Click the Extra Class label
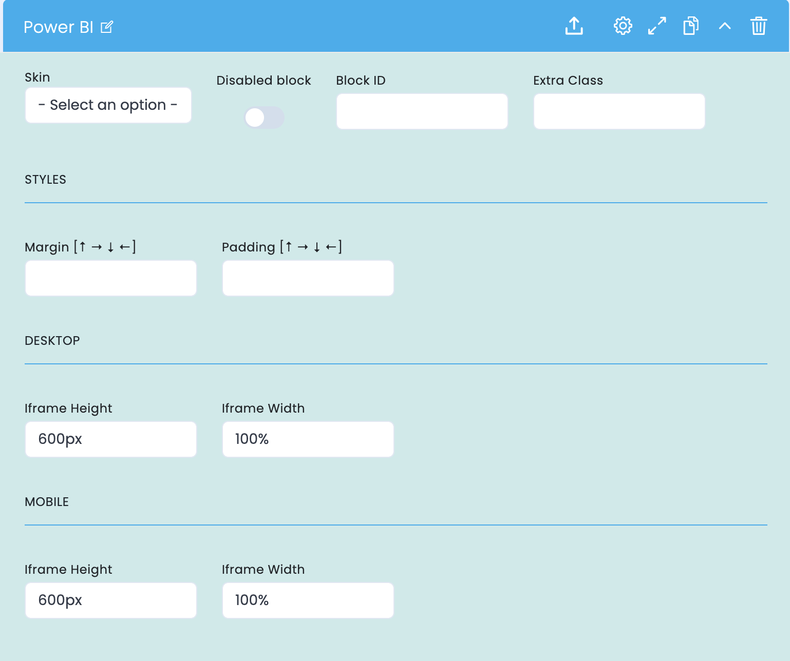The width and height of the screenshot is (790, 661). coord(568,81)
